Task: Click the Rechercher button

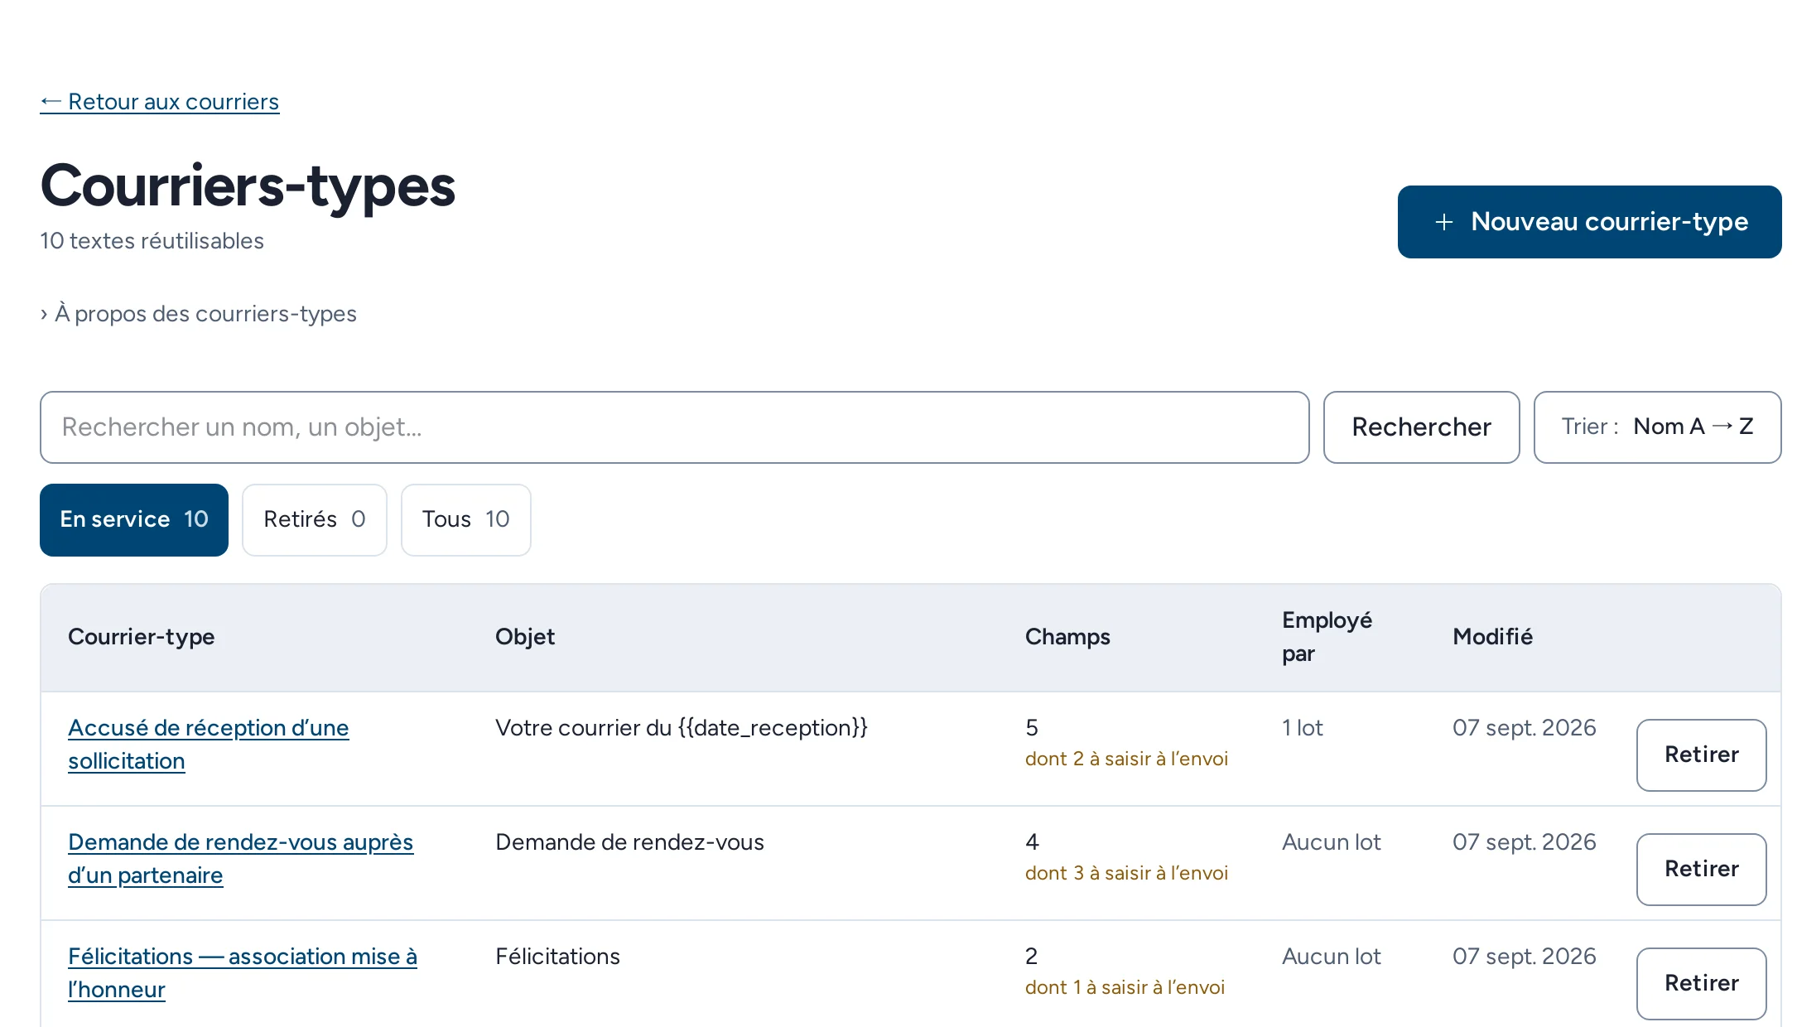Action: click(1421, 427)
